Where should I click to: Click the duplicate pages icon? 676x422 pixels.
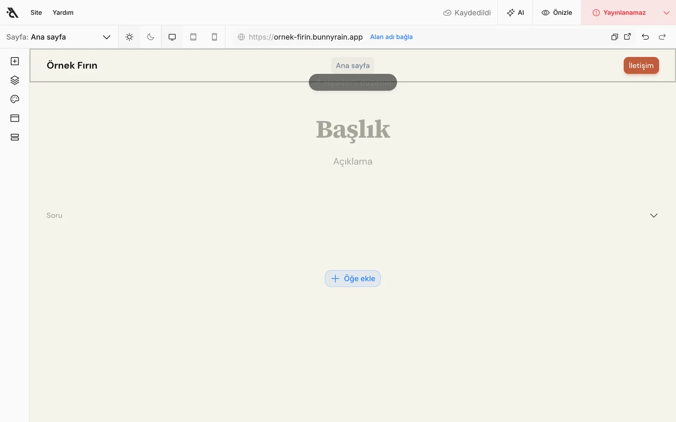[615, 37]
